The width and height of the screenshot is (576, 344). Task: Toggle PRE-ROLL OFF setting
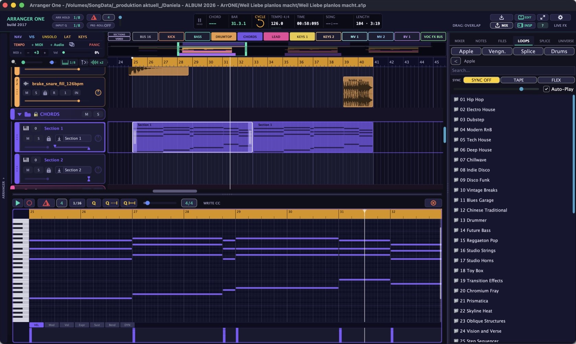coord(101,25)
